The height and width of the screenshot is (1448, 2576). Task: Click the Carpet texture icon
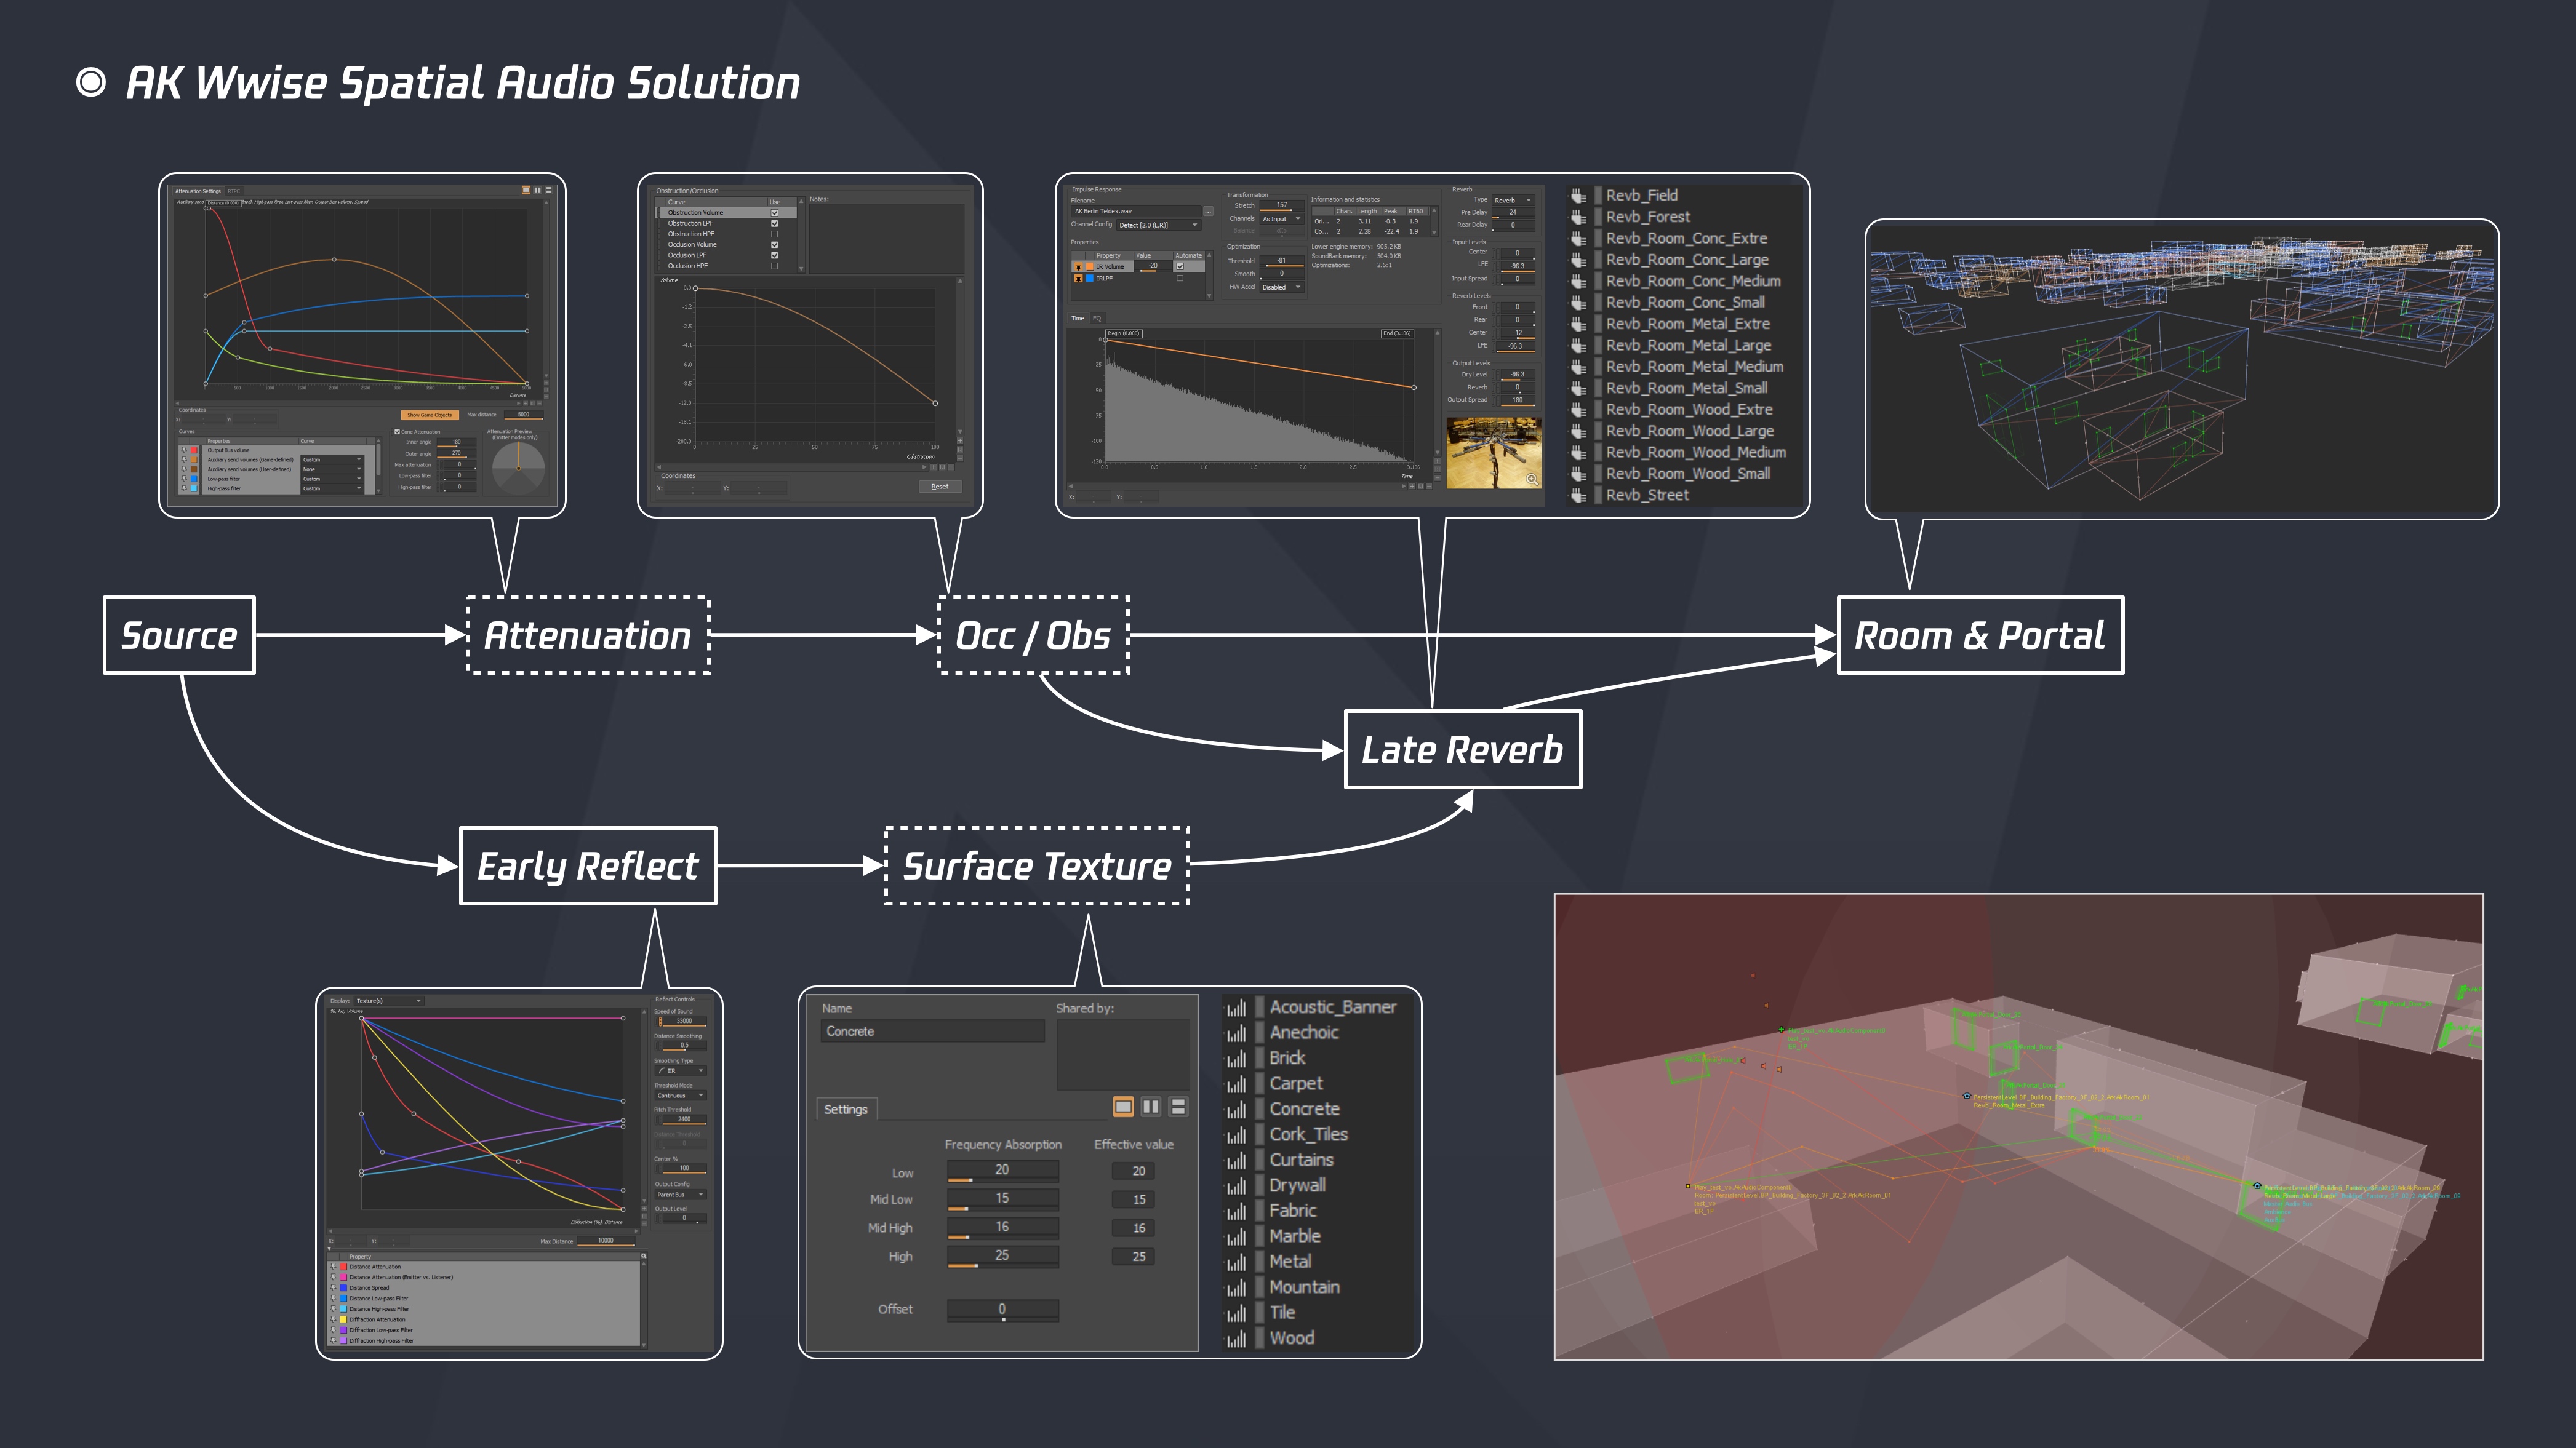pos(1237,1083)
